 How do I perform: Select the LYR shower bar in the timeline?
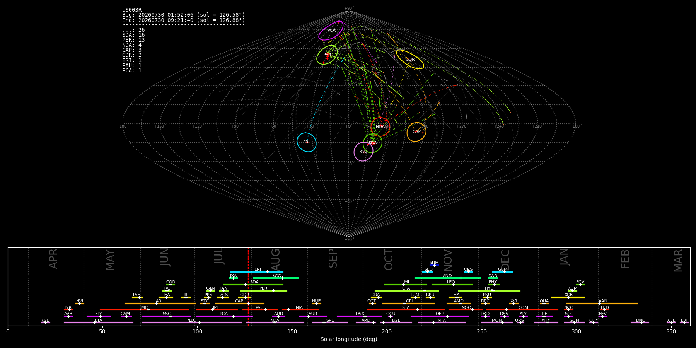coord(68,310)
